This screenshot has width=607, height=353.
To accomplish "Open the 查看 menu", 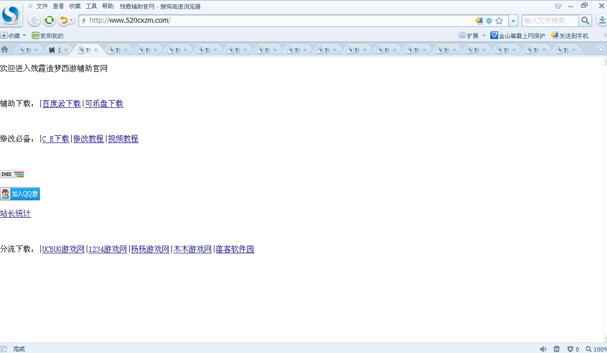I will point(58,6).
